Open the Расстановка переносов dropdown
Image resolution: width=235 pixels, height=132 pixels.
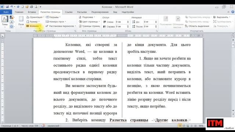[61, 26]
